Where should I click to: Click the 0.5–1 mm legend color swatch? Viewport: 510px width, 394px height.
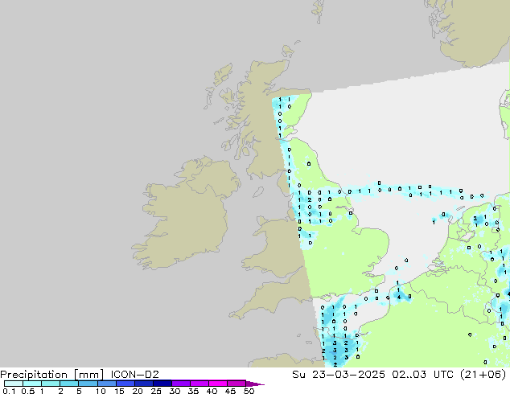[x=32, y=384]
